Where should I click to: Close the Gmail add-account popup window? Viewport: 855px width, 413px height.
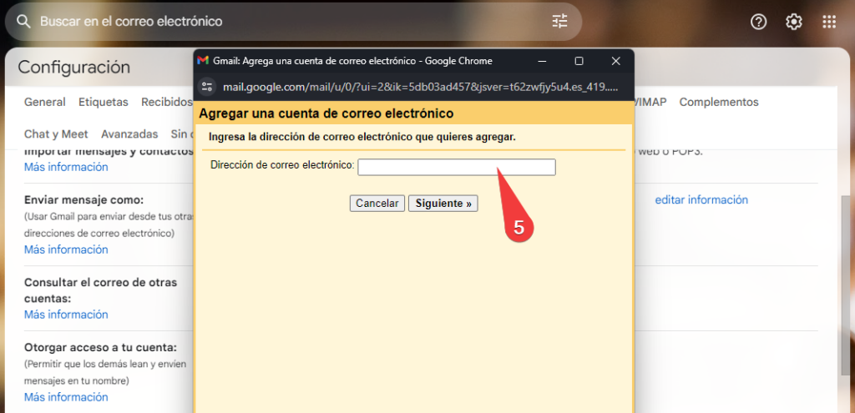[615, 61]
